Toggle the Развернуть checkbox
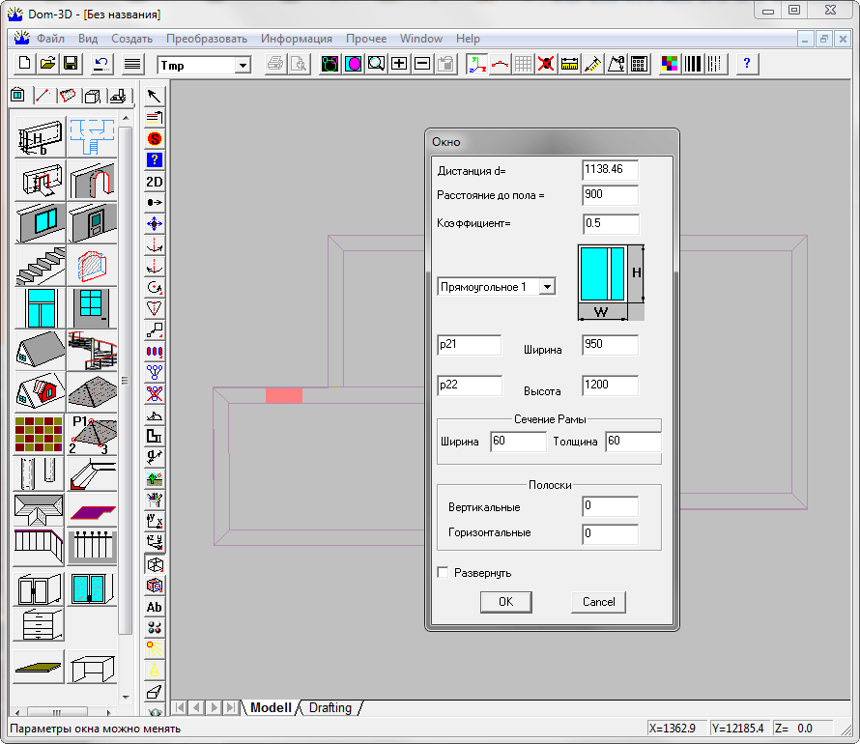Screen dimensions: 860x744 point(444,572)
